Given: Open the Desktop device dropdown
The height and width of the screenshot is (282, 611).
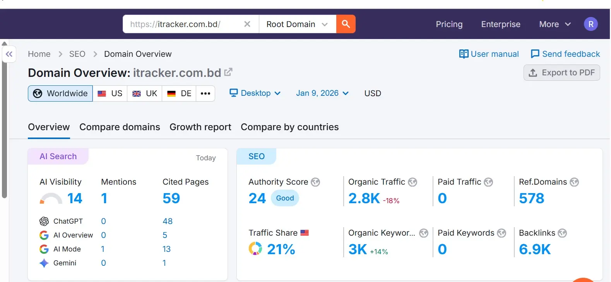Looking at the screenshot, I should click(255, 93).
